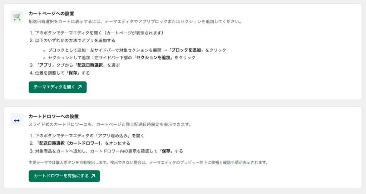
Task: Click the bold 配送日時選択 text in step 3
Action: tap(90, 65)
